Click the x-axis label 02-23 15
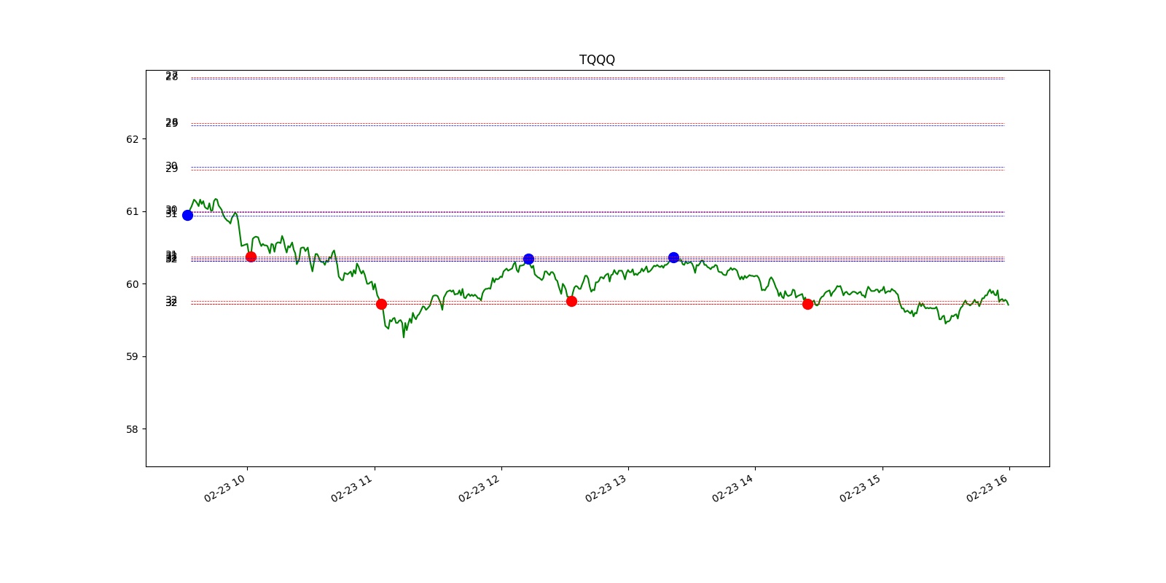 (861, 488)
